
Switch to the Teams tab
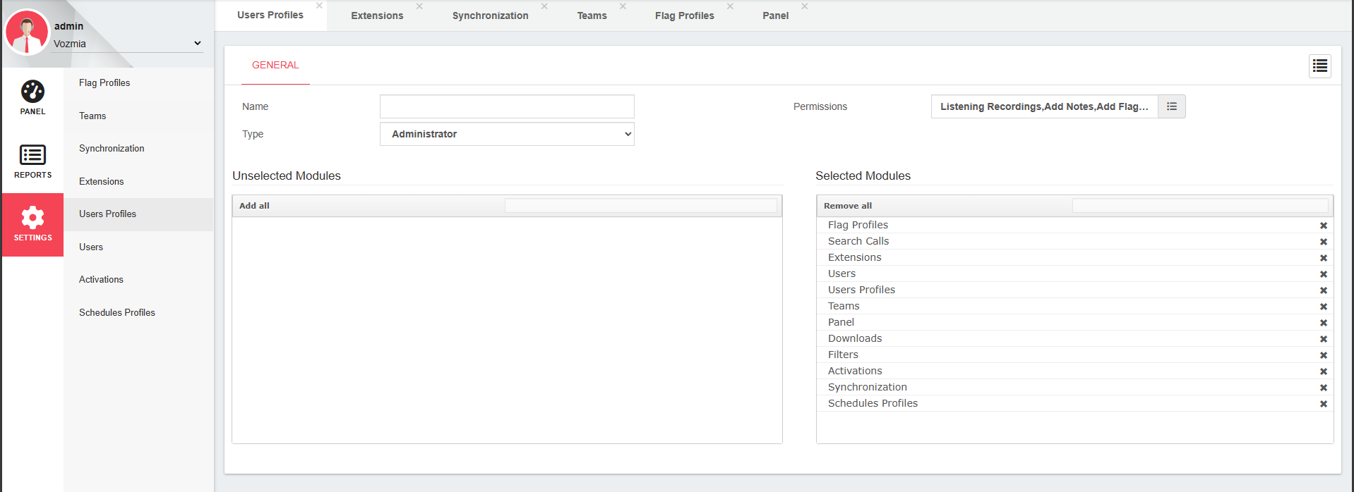click(592, 16)
